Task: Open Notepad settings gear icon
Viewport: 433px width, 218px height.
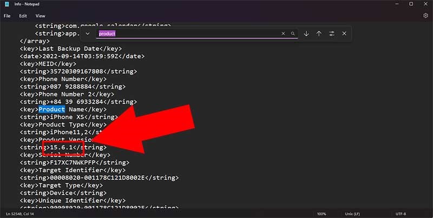Action: click(x=425, y=16)
